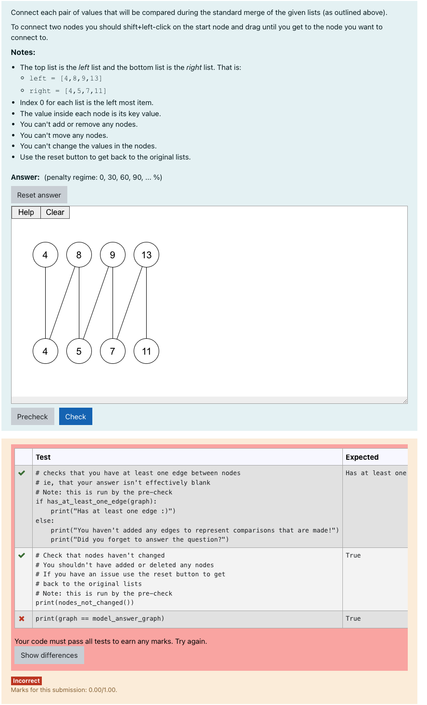Select the node labeled 13 in the graph
Viewport: 427px width, 705px height.
click(x=146, y=254)
